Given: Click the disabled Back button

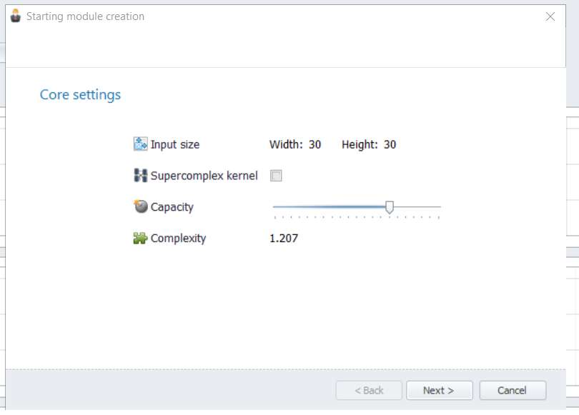Looking at the screenshot, I should (x=369, y=390).
